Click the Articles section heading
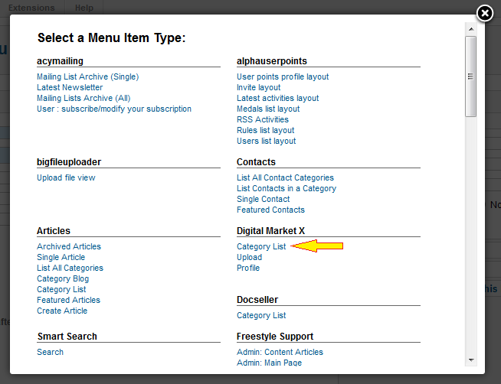The image size is (501, 384). [54, 231]
